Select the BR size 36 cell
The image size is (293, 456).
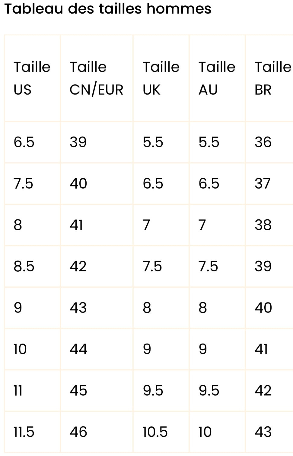269,142
